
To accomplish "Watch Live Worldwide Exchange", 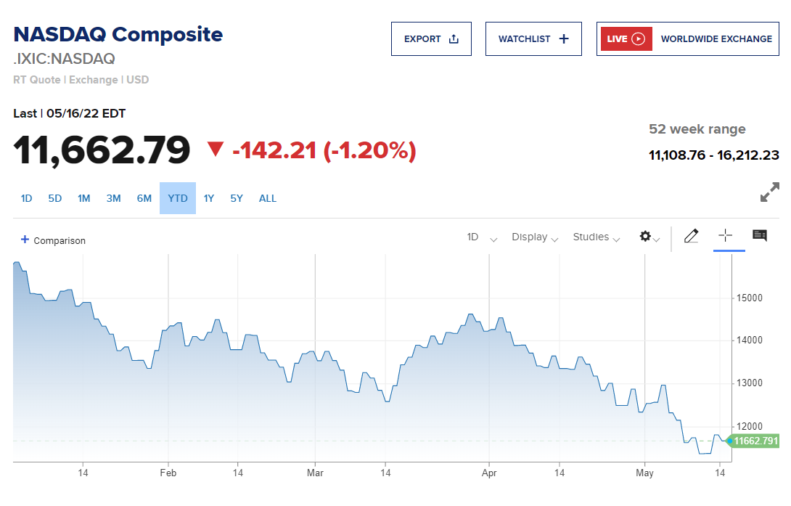I will (x=688, y=38).
